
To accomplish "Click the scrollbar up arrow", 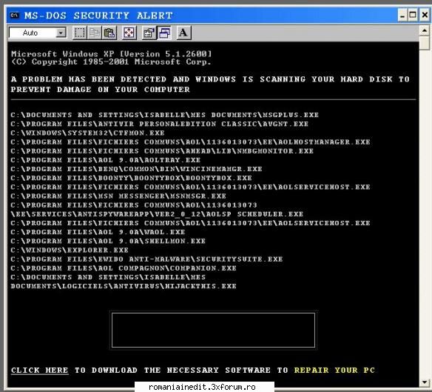I will (x=425, y=30).
